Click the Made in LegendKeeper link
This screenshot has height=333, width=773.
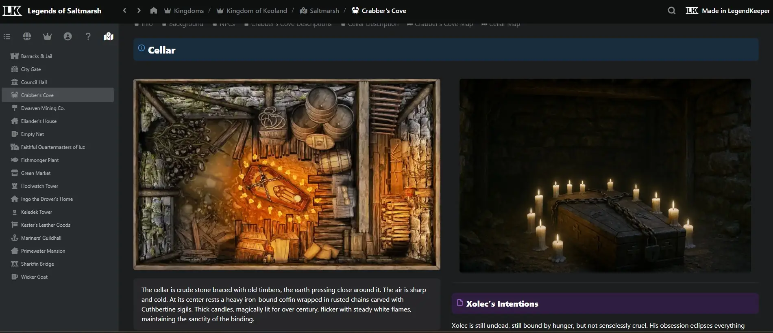pos(735,11)
